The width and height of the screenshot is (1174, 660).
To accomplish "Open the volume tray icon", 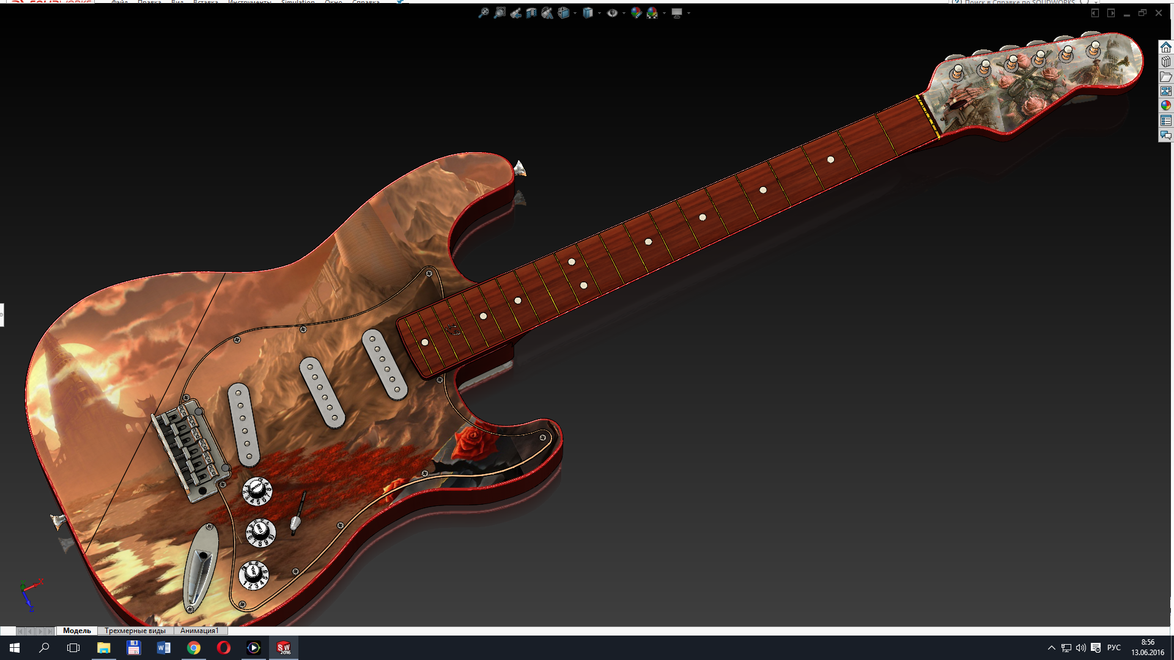I will tap(1081, 648).
